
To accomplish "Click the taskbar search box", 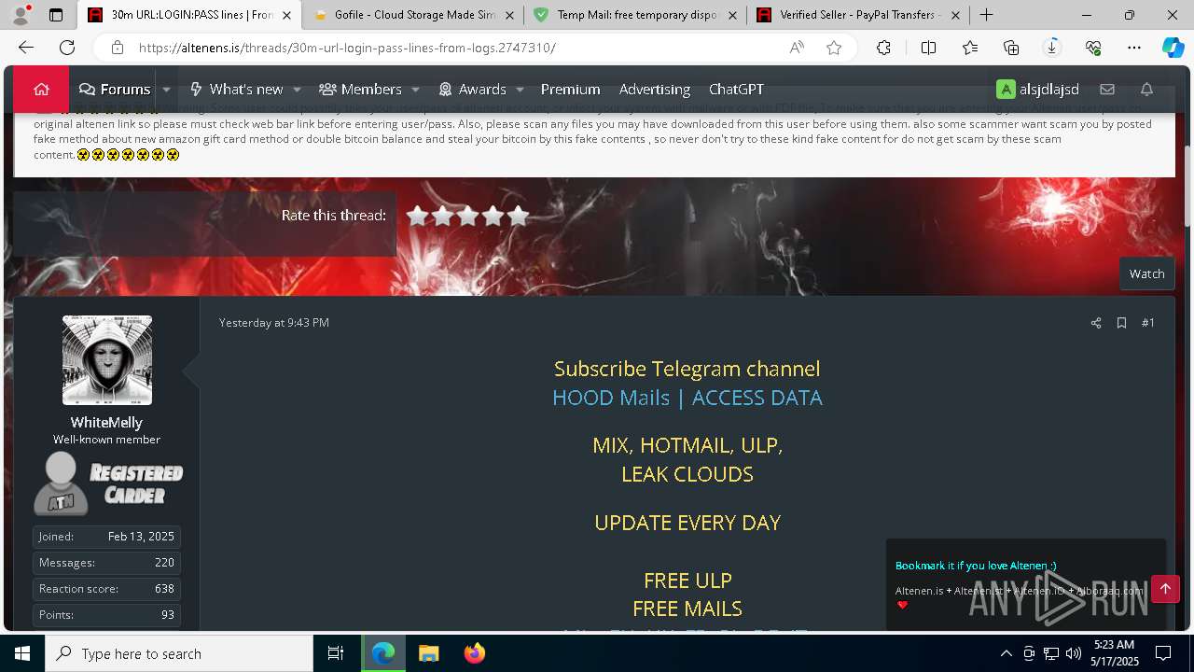I will click(179, 653).
